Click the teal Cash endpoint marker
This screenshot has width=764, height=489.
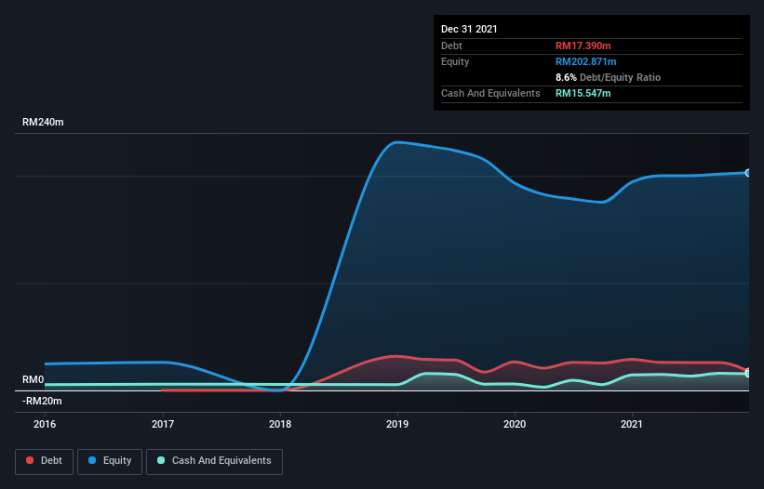pos(748,374)
